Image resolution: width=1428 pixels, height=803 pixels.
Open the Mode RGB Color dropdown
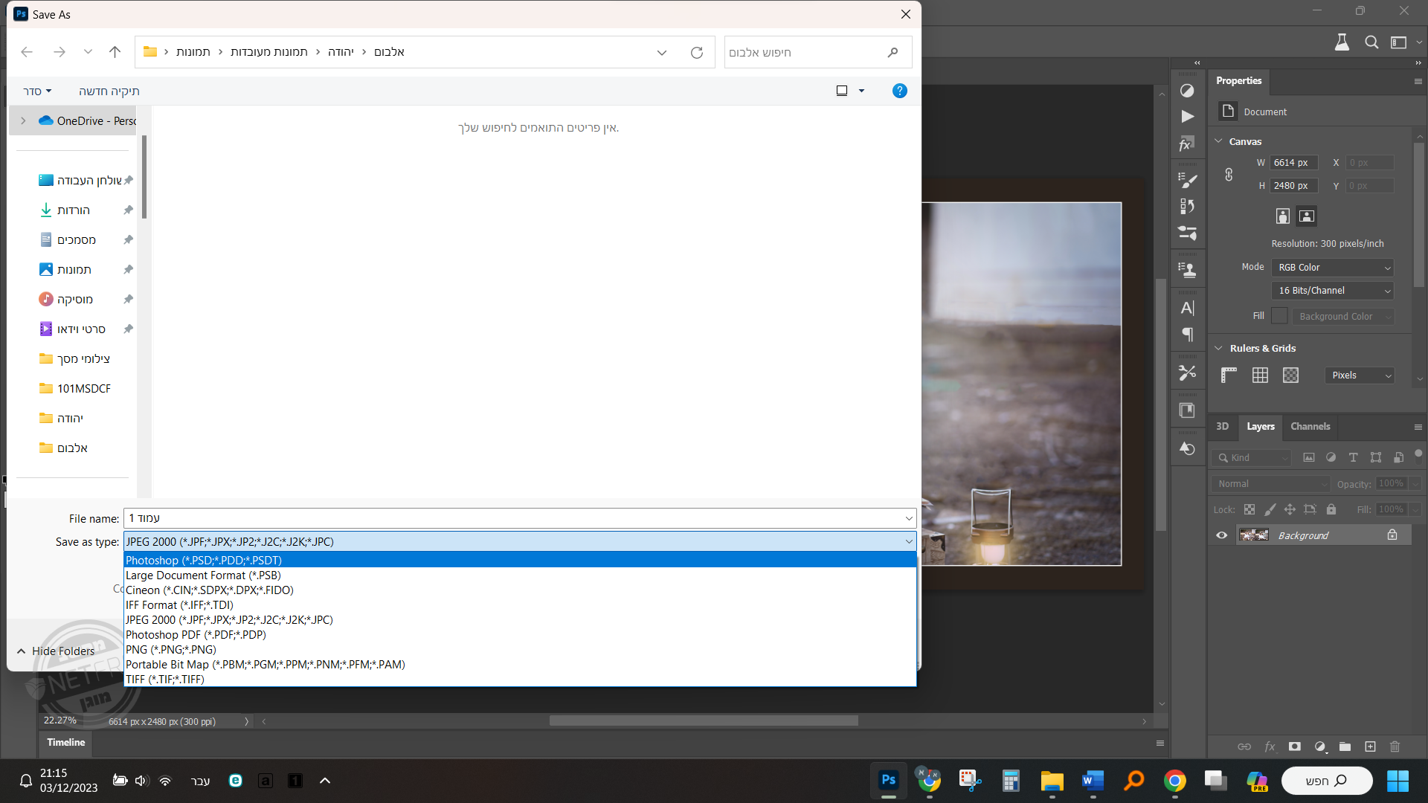coord(1332,268)
